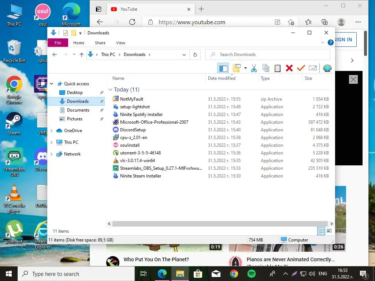Select Microsoft-Office-Professional-2007 installer
This screenshot has height=281, width=375.
click(154, 122)
